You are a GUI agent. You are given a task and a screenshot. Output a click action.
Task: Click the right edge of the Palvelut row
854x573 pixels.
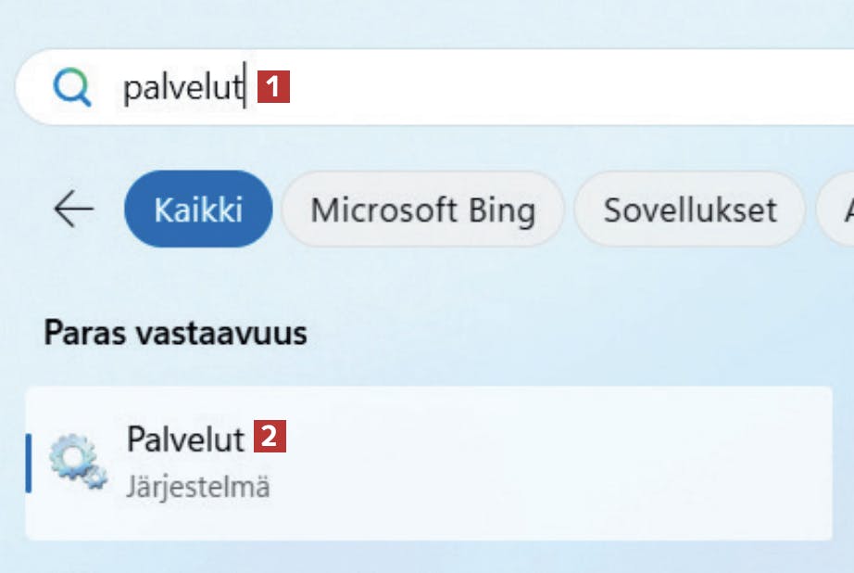tap(820, 464)
